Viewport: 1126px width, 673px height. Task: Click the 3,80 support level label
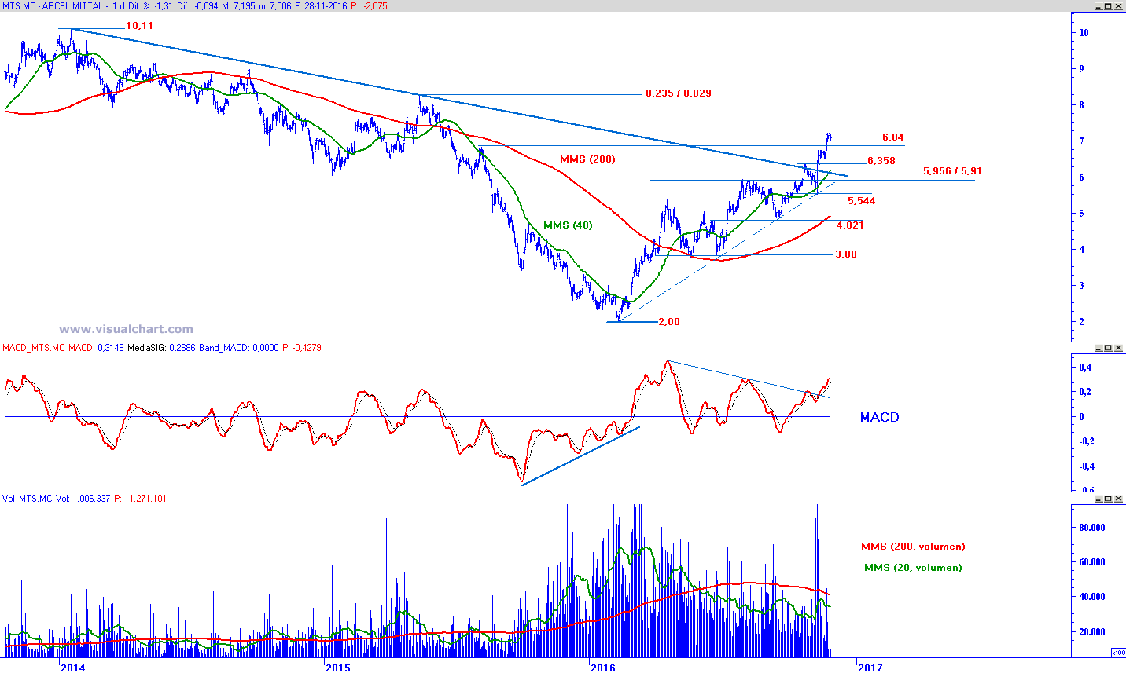[x=846, y=254]
